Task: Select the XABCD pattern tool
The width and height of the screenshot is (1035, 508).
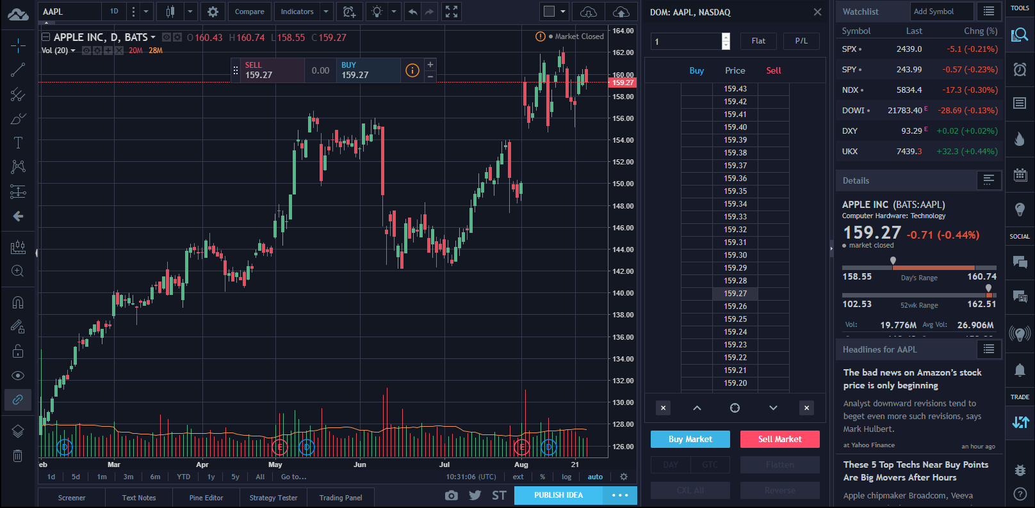Action: pos(18,167)
